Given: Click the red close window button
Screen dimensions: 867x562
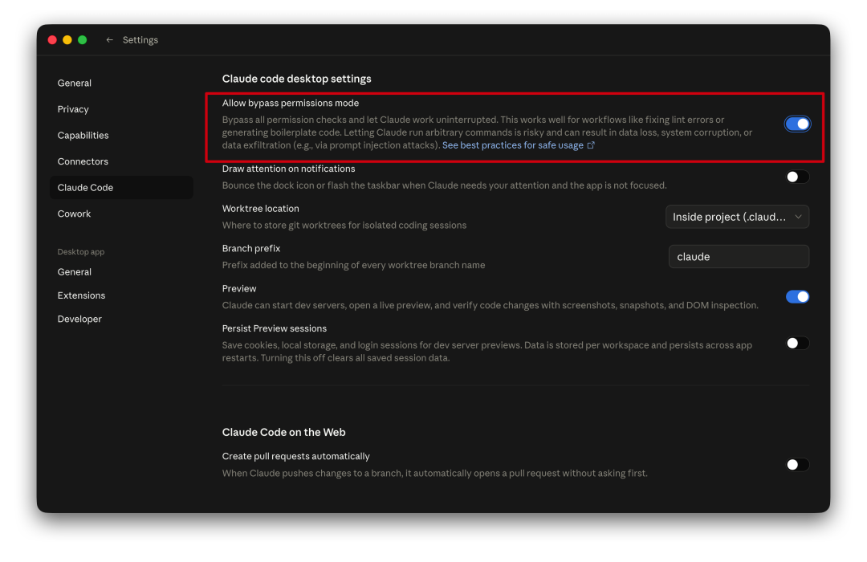Looking at the screenshot, I should pyautogui.click(x=52, y=40).
